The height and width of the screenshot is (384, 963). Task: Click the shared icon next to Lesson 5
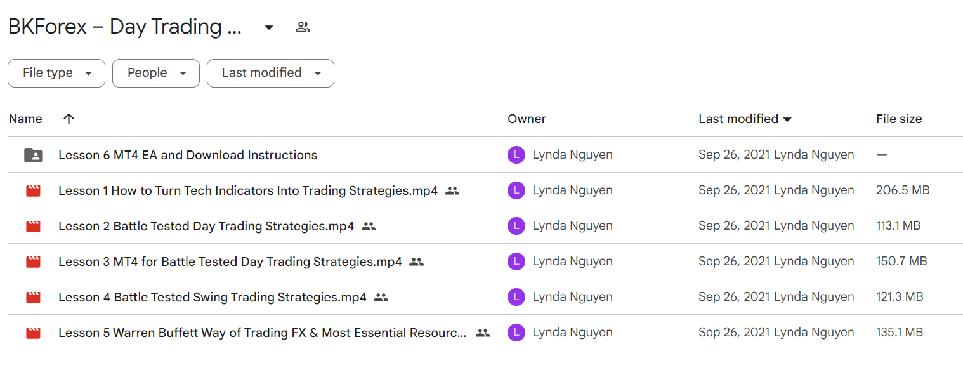tap(483, 333)
